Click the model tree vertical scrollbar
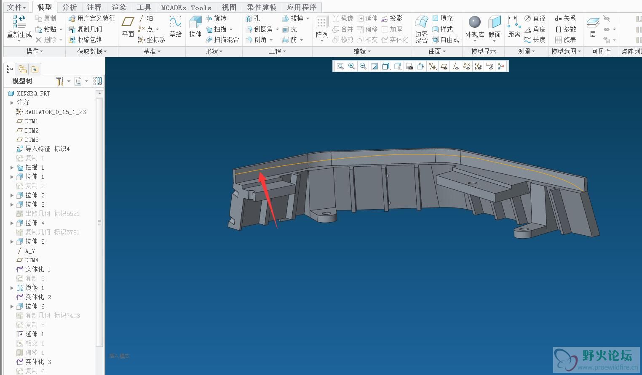The height and width of the screenshot is (375, 642). tap(99, 222)
